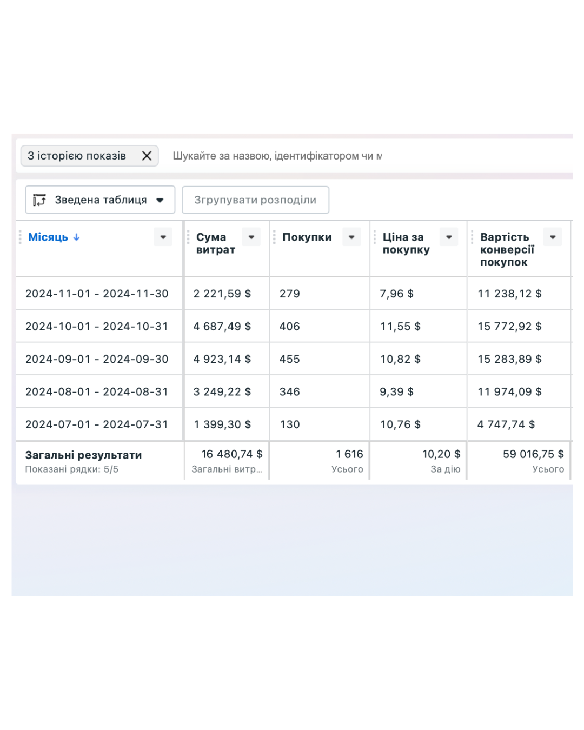Click purchases value '455'
This screenshot has width=584, height=730.
tap(290, 359)
